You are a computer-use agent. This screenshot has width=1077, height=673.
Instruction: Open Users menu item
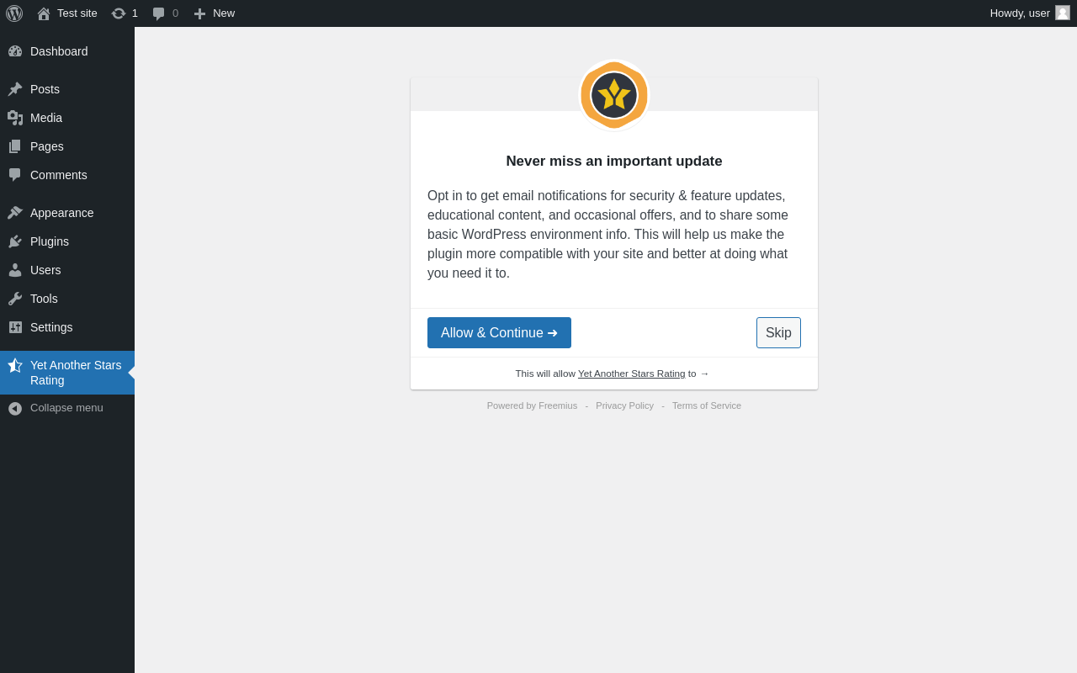tap(67, 270)
